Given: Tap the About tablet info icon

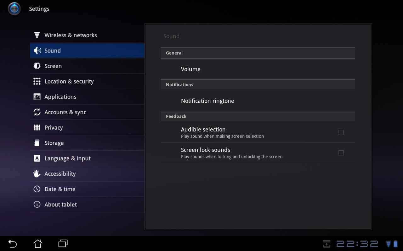Looking at the screenshot, I should (x=37, y=205).
